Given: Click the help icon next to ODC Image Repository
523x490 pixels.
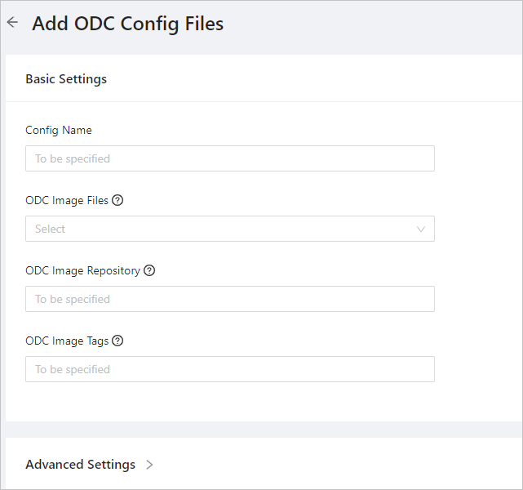Looking at the screenshot, I should [149, 270].
